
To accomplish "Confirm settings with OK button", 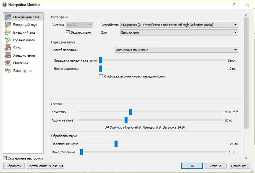I will (192, 166).
